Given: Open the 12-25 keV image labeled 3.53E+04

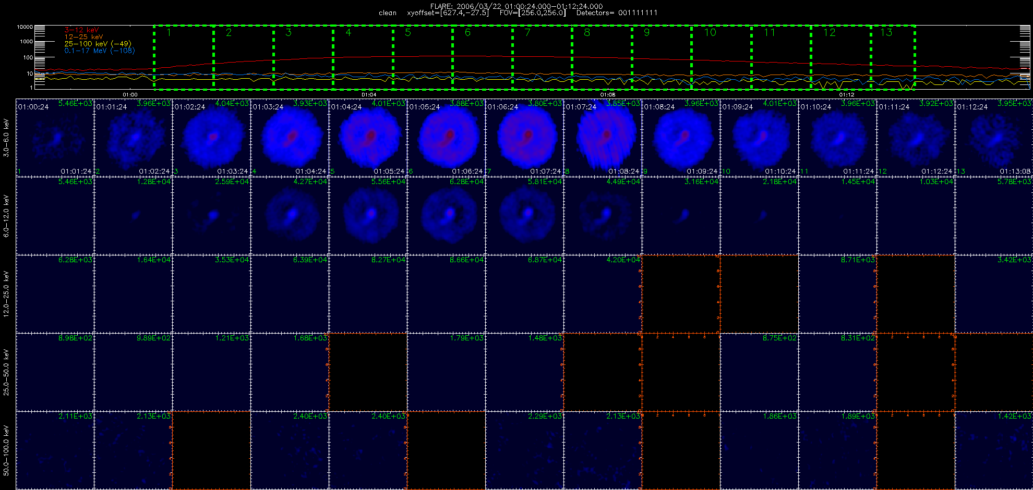Looking at the screenshot, I should click(x=211, y=293).
